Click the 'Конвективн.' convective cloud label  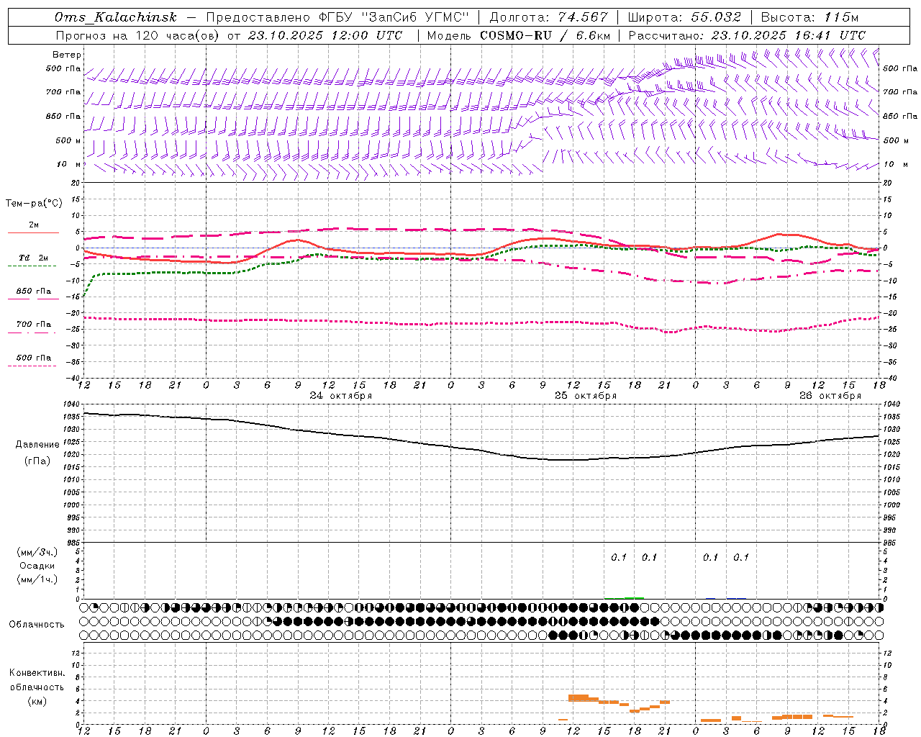(x=37, y=673)
